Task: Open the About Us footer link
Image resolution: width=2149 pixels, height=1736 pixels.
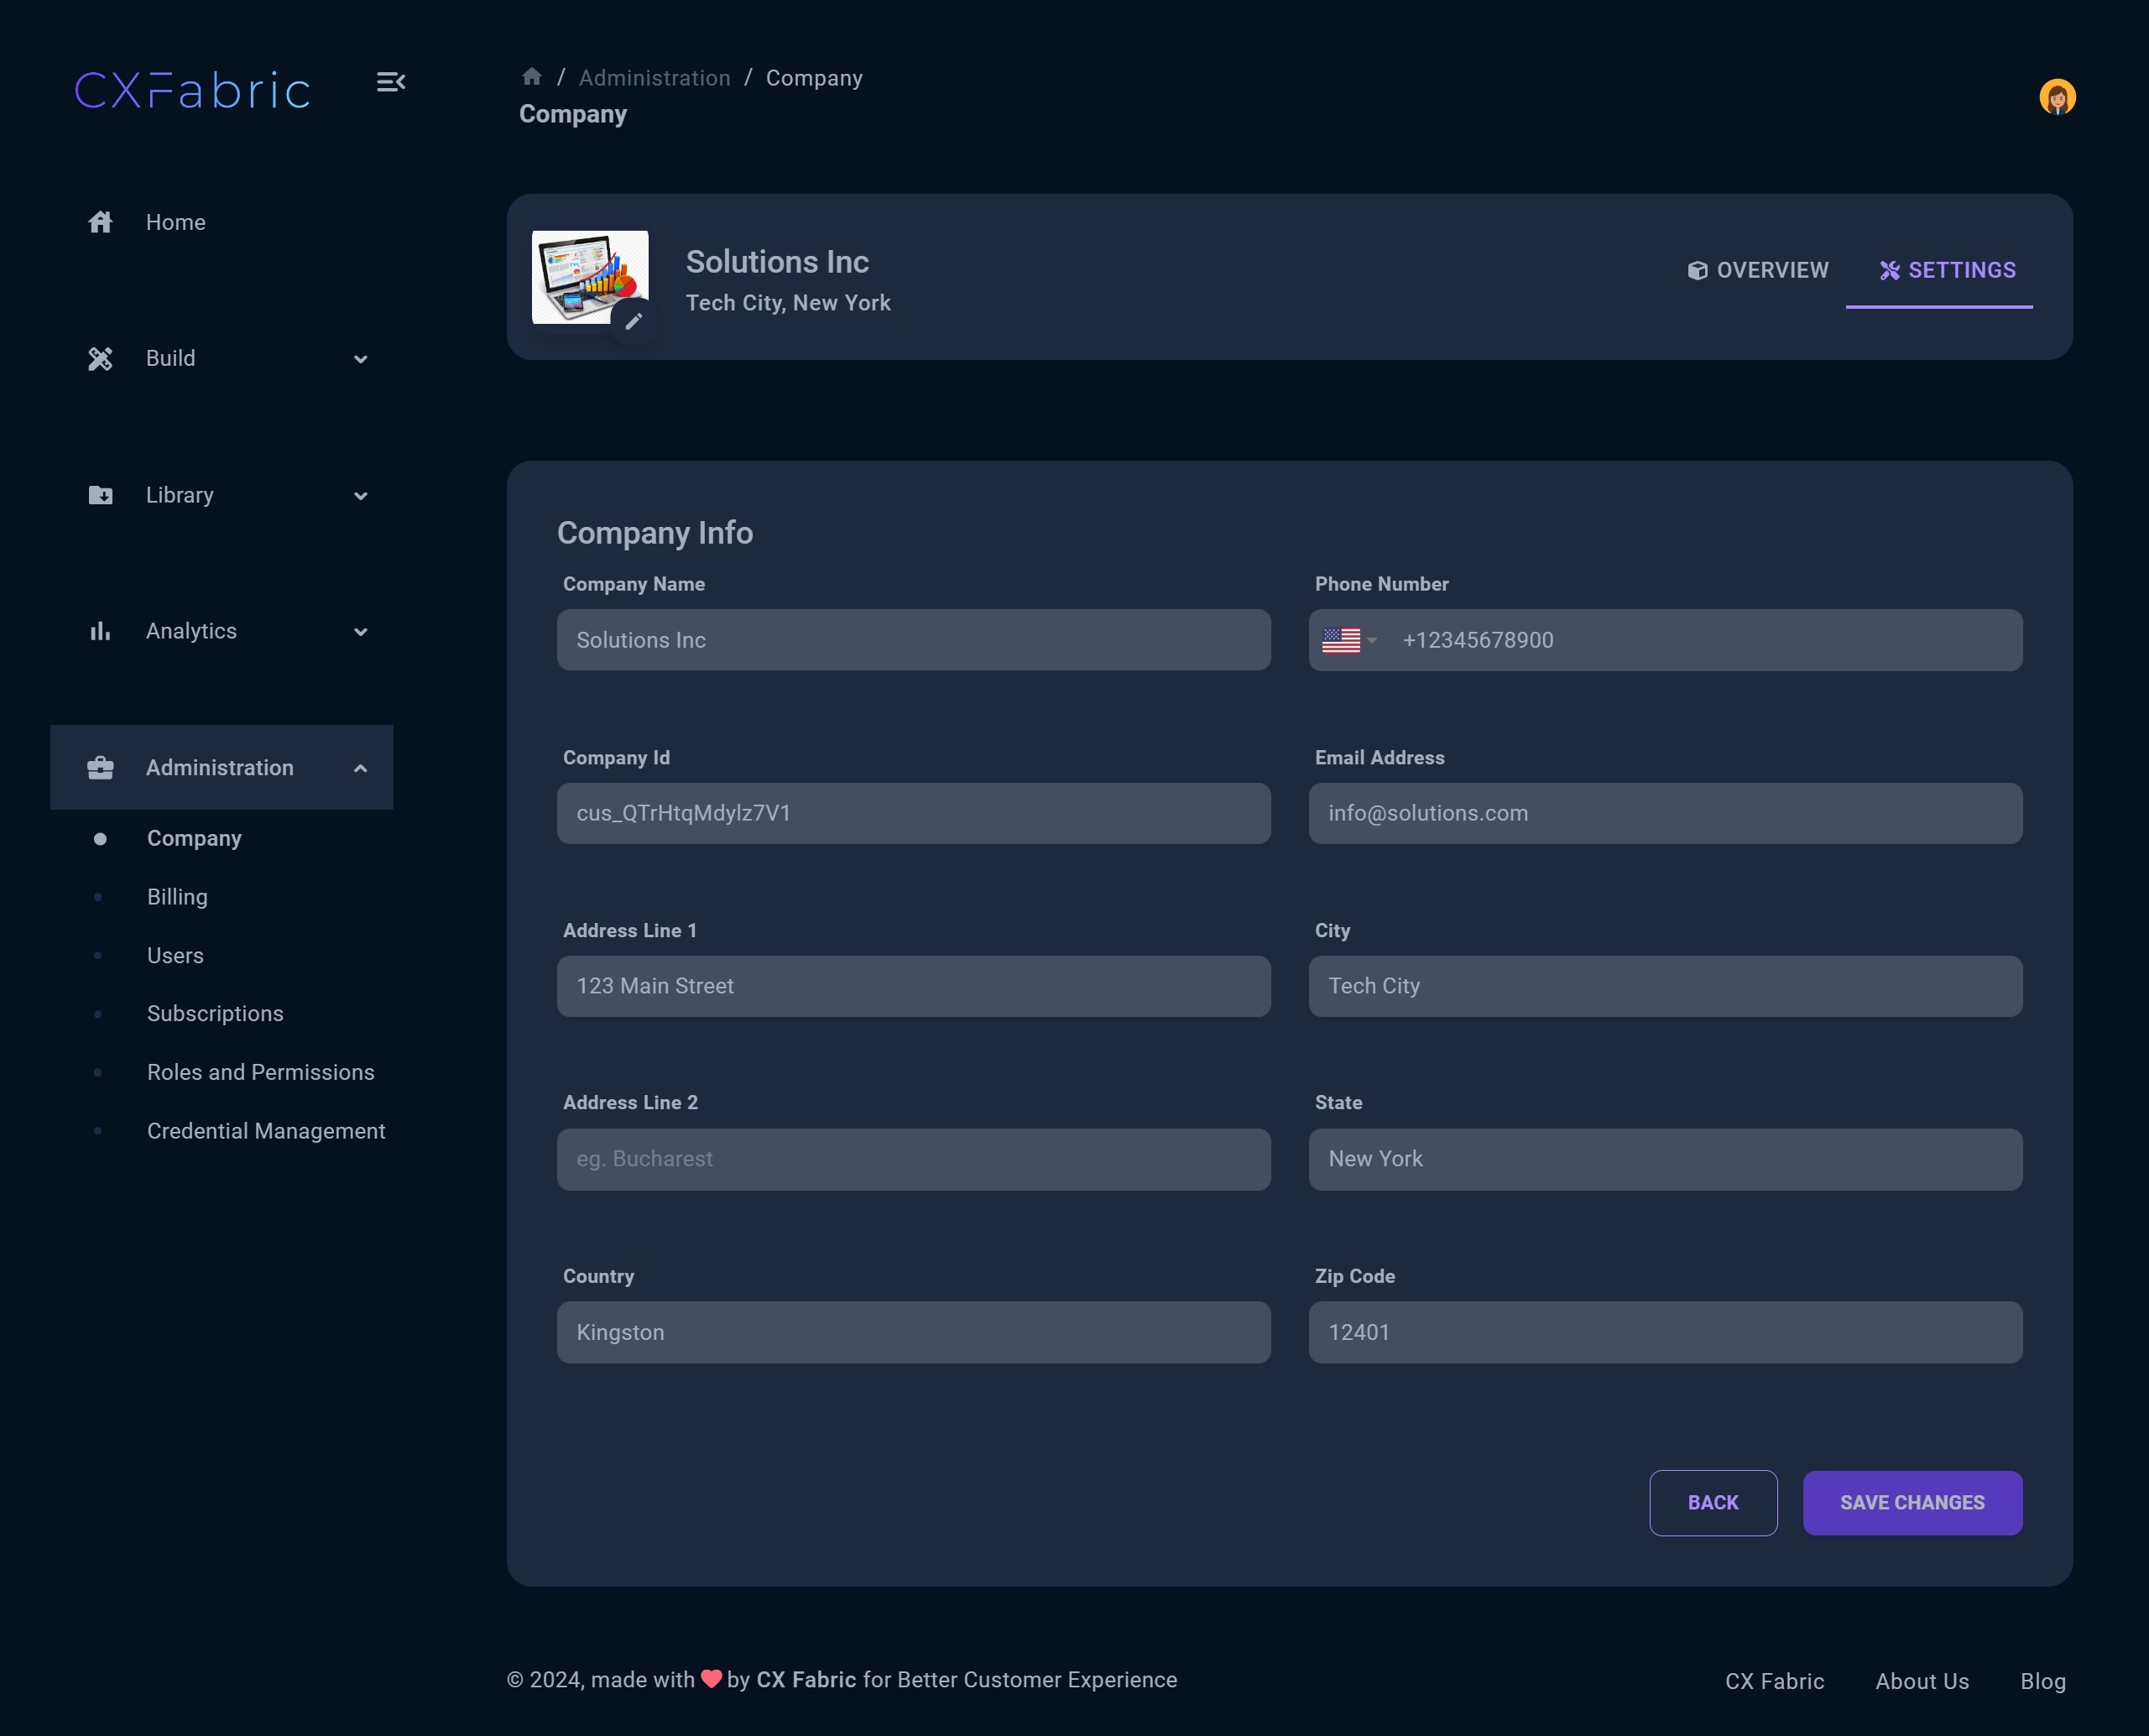Action: [x=1921, y=1681]
